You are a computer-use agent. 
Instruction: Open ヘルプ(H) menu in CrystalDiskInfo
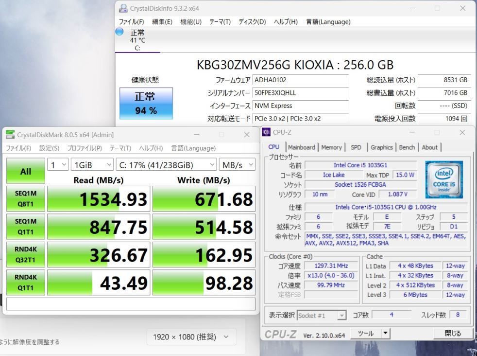286,21
